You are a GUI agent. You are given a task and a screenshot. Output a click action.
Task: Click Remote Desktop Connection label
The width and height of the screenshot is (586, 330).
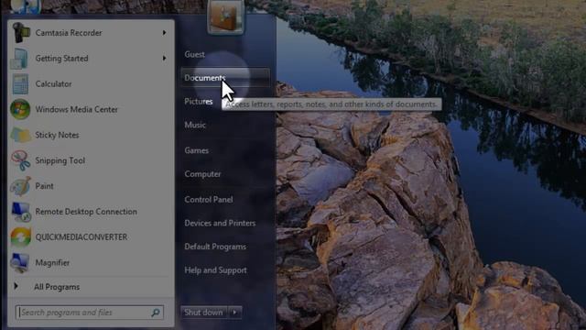[86, 212]
